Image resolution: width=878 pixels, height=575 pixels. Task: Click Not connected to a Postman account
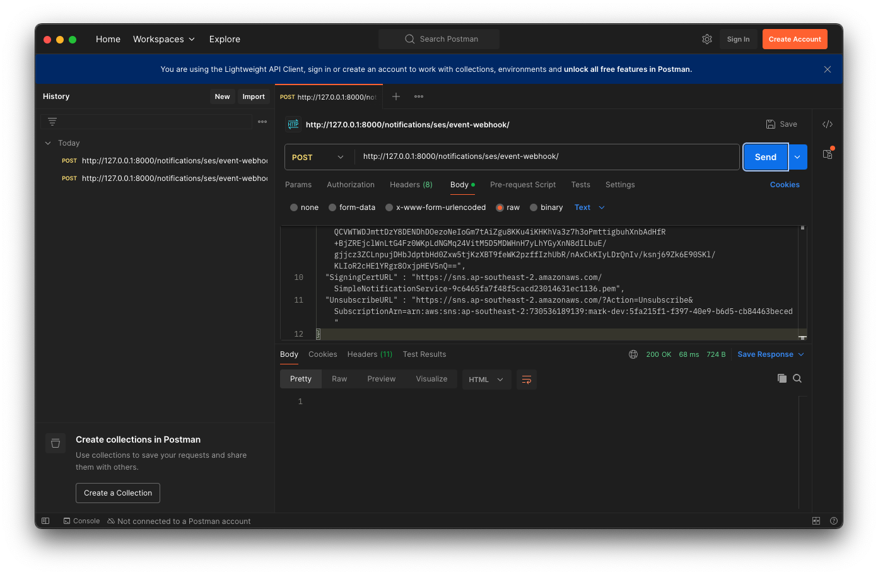click(x=179, y=521)
